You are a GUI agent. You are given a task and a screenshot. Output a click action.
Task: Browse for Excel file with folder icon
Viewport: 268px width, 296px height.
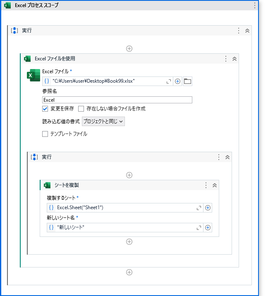click(x=187, y=81)
